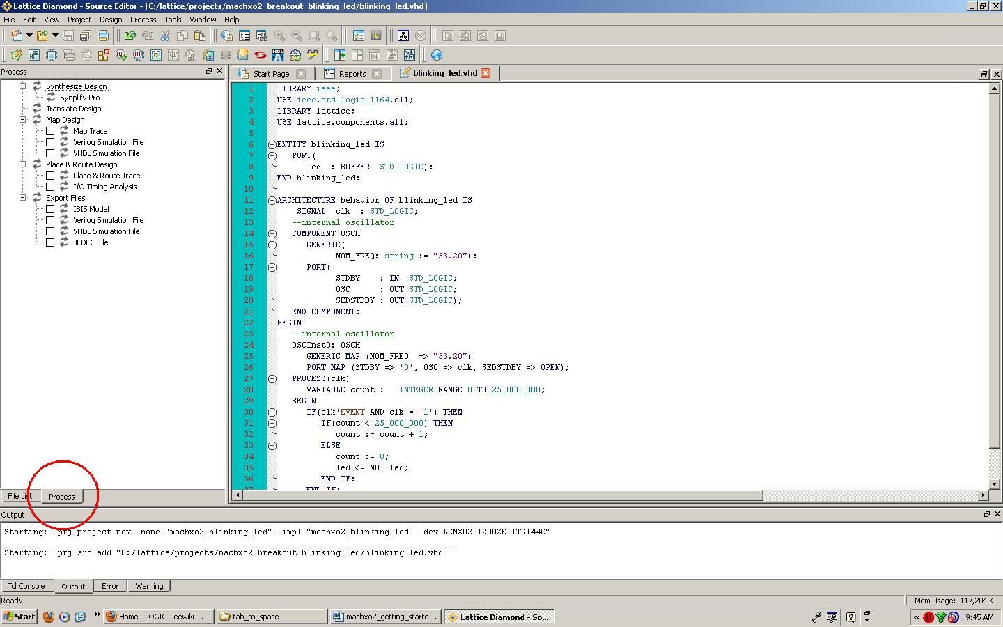Click the red Synplify swirl icon
The image size is (1003, 627).
[x=261, y=55]
